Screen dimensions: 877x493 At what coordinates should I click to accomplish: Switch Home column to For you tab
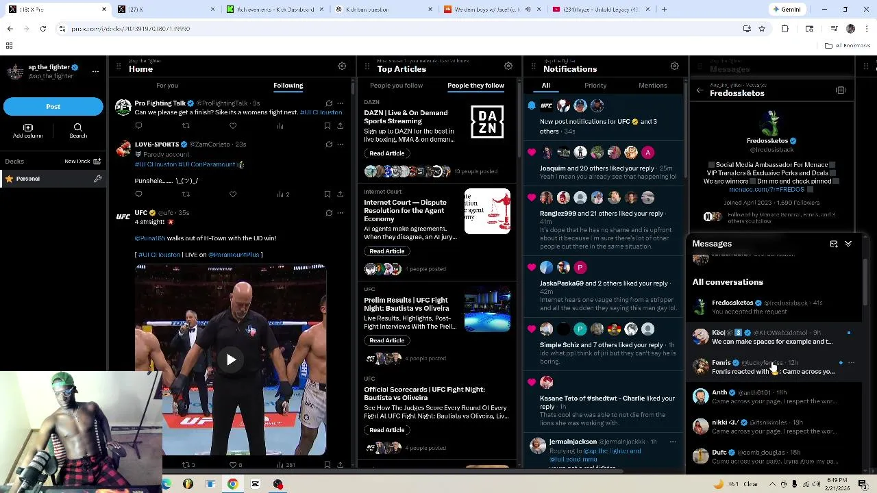(x=167, y=86)
